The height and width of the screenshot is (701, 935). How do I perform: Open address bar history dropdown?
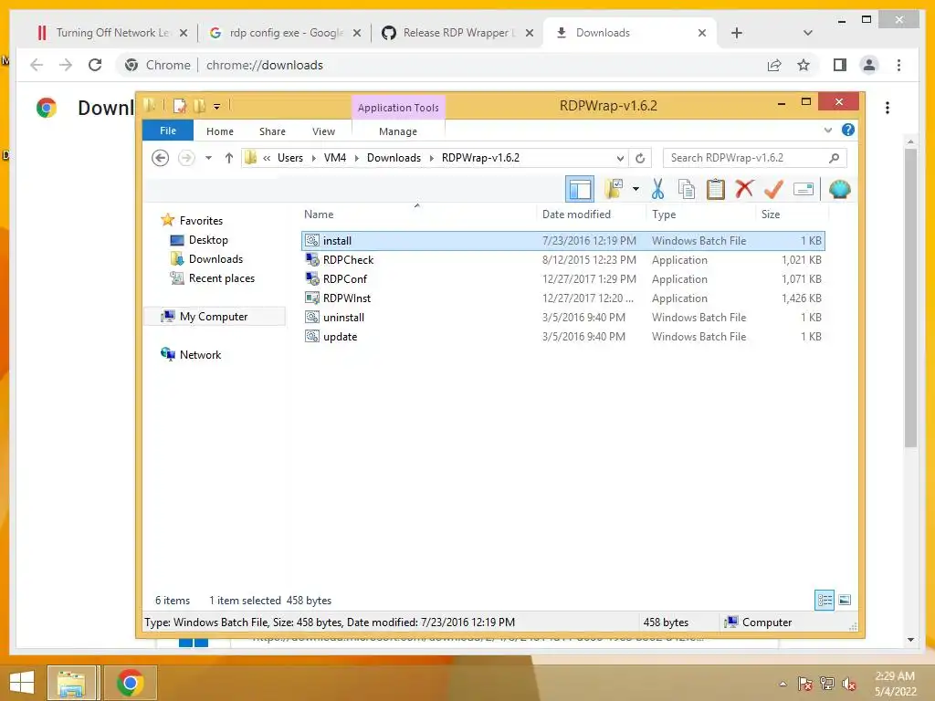click(x=620, y=158)
